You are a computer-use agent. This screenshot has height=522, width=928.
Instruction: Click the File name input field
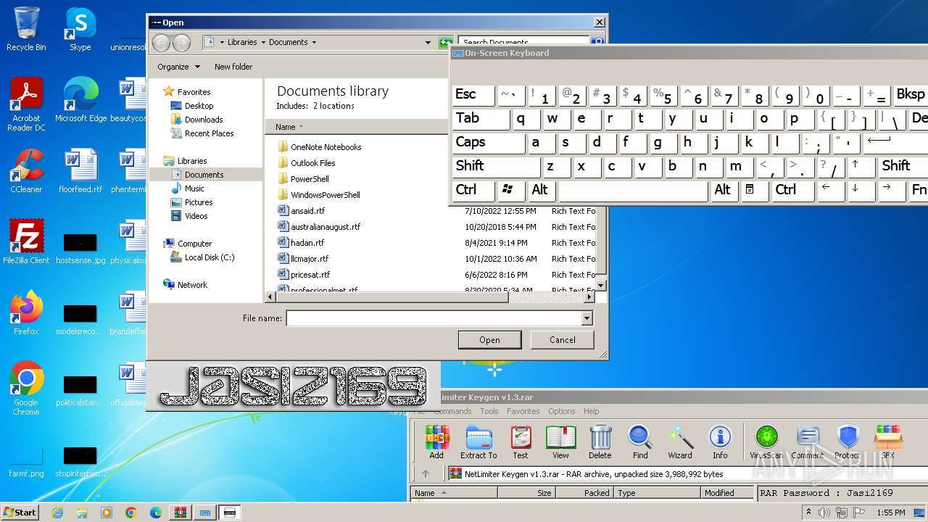pos(434,318)
